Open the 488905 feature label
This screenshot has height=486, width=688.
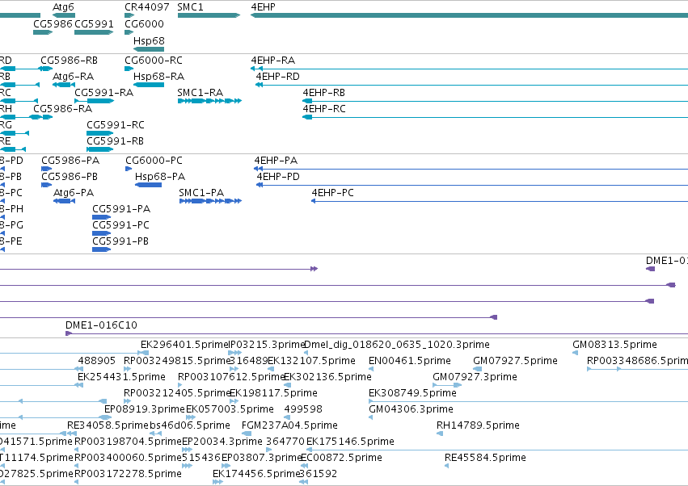click(x=96, y=361)
